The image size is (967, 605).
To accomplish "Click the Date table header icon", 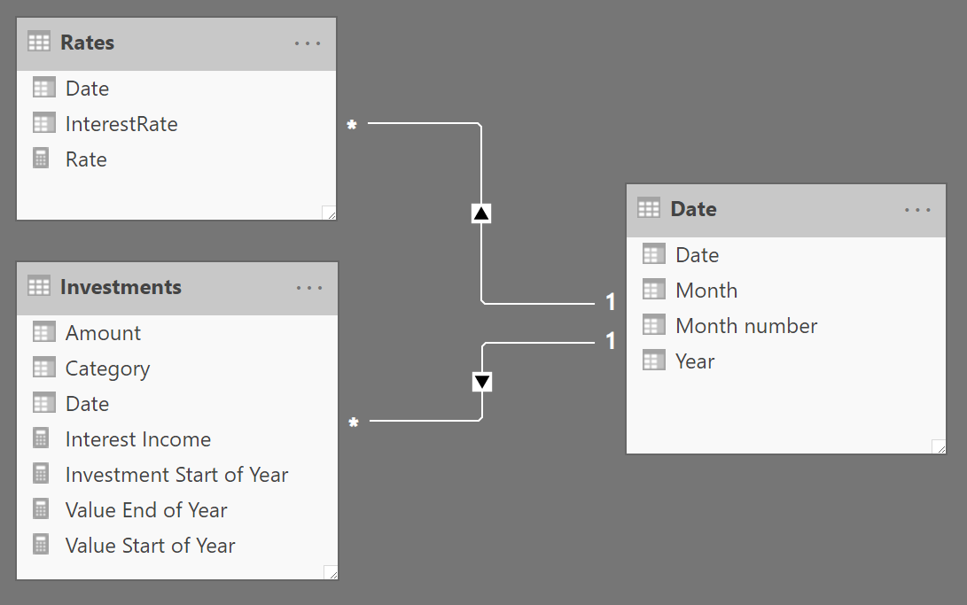I will click(x=649, y=208).
